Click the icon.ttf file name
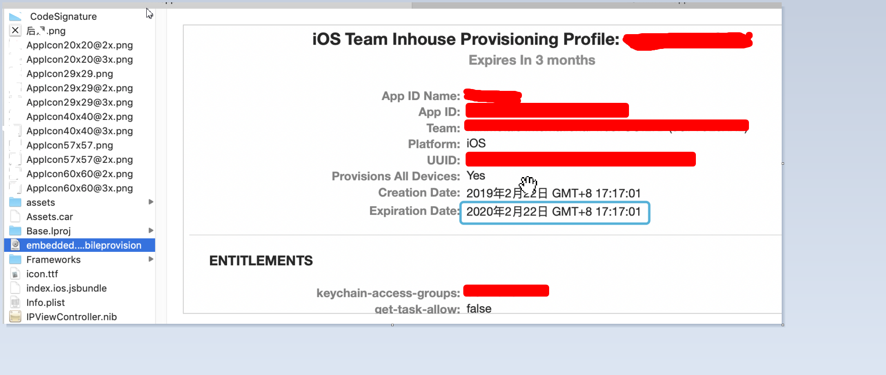Viewport: 886px width, 375px height. pos(42,274)
